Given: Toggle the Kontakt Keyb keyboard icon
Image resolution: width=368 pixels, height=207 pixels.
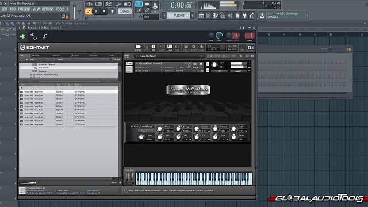Looking at the screenshot, I should click(170, 47).
